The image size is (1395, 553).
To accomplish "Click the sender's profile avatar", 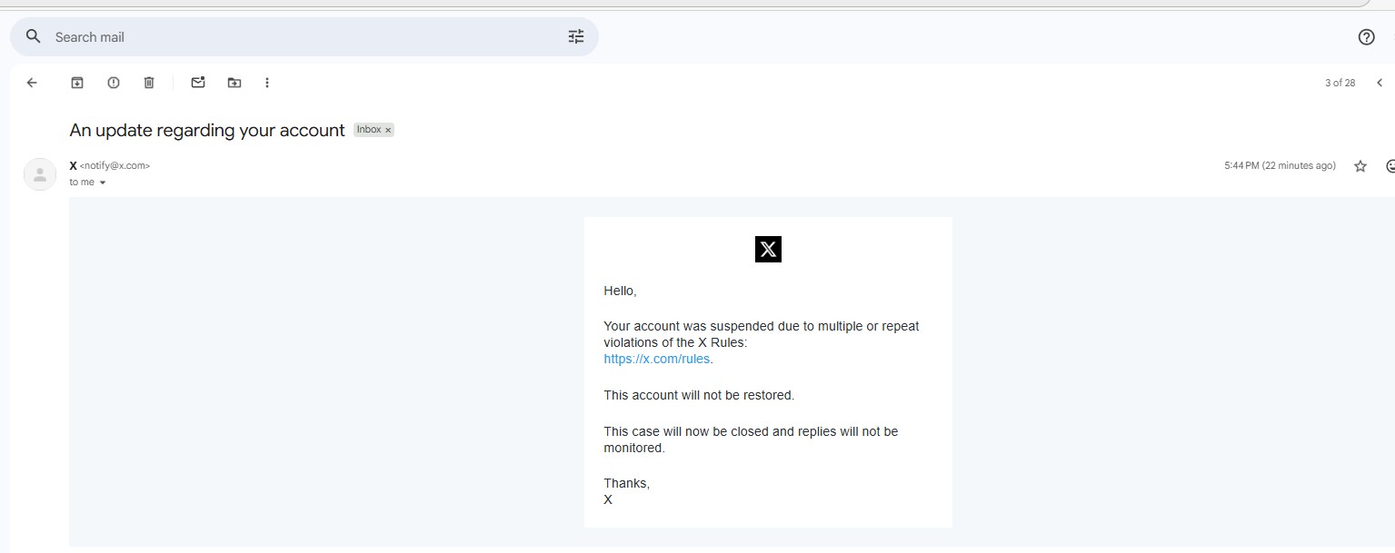I will [40, 174].
